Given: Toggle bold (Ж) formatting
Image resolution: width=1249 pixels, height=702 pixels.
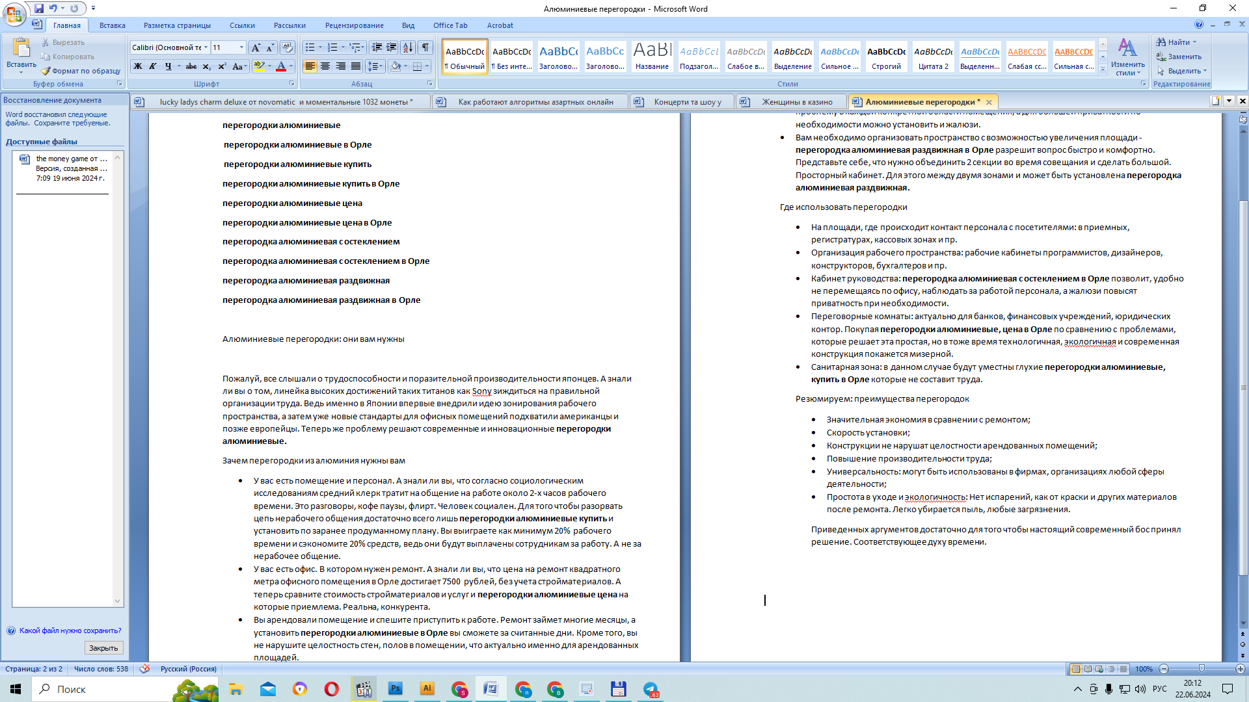Looking at the screenshot, I should click(138, 66).
